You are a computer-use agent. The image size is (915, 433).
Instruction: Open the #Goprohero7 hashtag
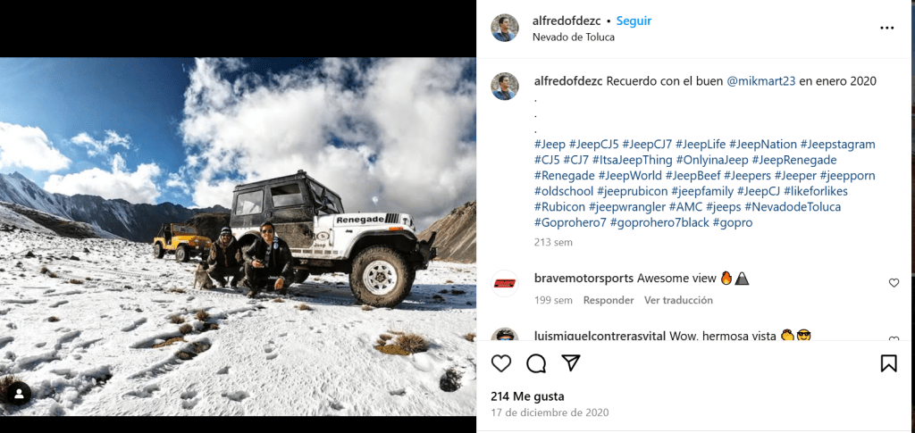point(570,222)
